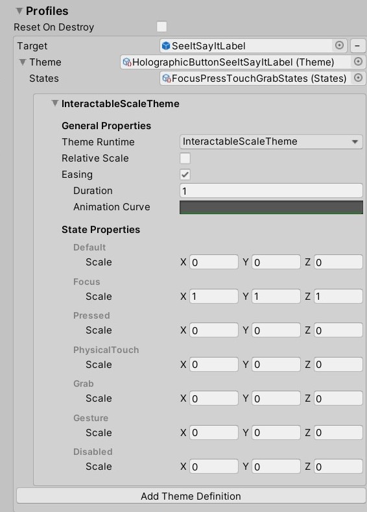
Task: Click Grab Scale Z field
Action: coord(338,398)
